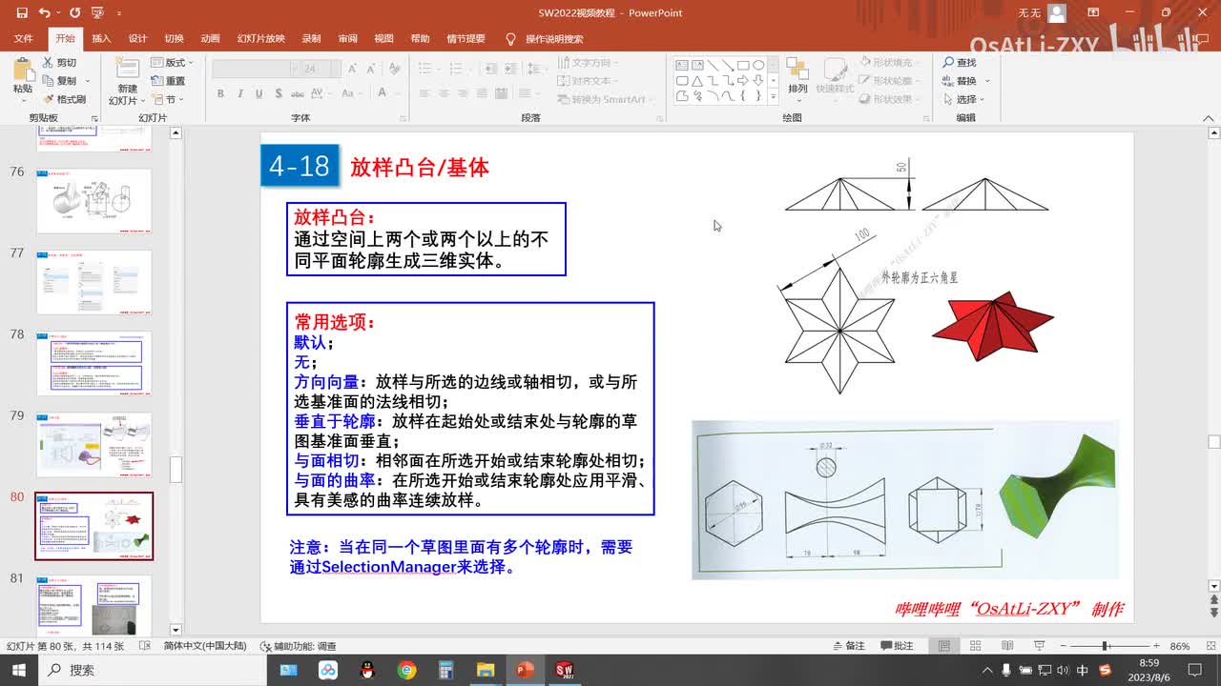Open the undo history dropdown arrow
Screen dimensions: 1221x686
pyautogui.click(x=59, y=13)
